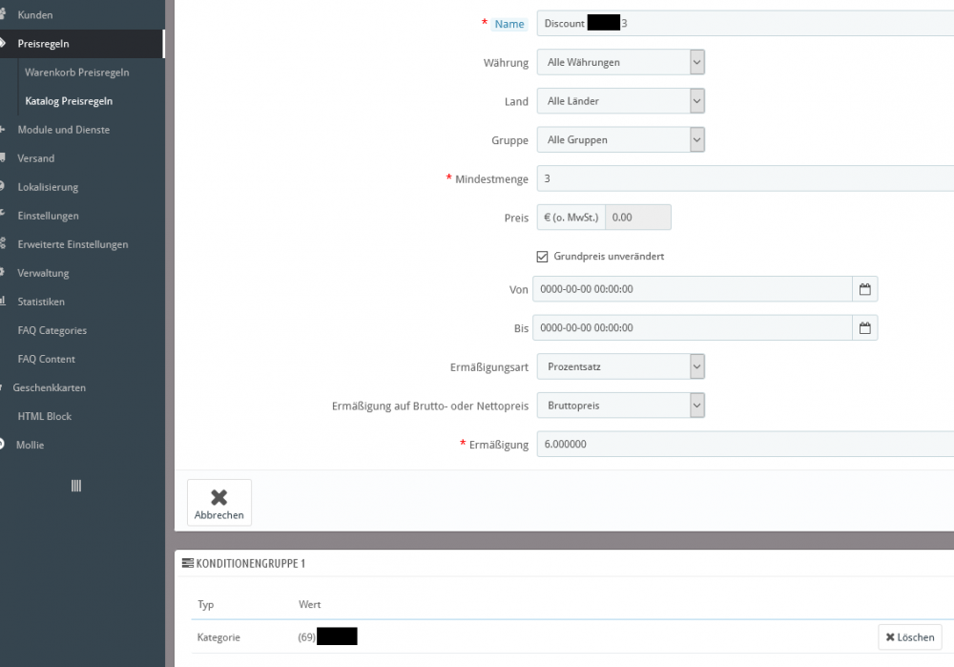Click the Mindestmenge input field
Viewport: 954px width, 667px height.
744,178
